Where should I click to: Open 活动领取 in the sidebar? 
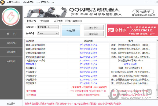pos(11,43)
